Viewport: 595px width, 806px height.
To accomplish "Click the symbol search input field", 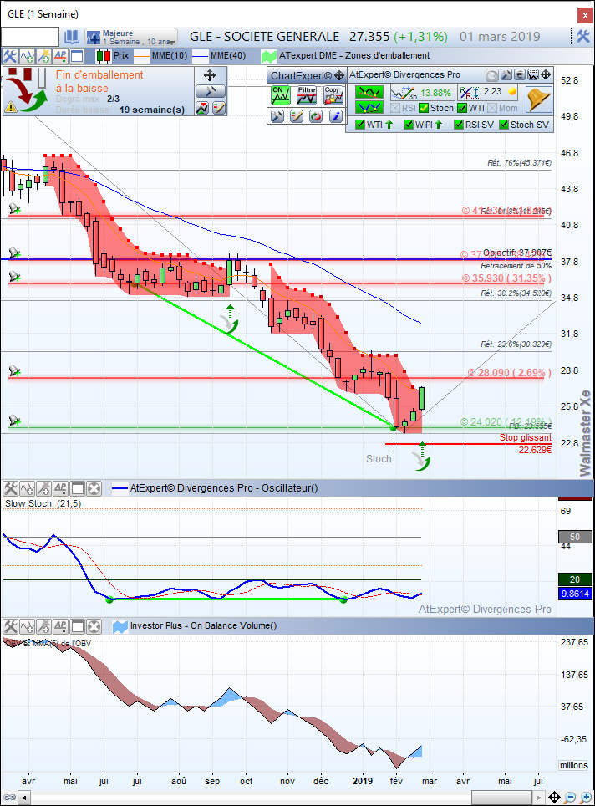I will [x=30, y=37].
